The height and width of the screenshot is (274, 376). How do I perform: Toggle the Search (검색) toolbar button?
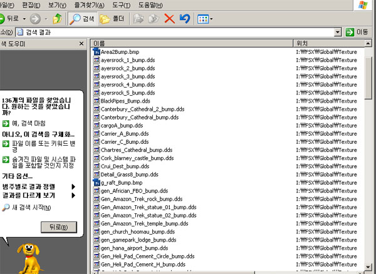click(82, 19)
